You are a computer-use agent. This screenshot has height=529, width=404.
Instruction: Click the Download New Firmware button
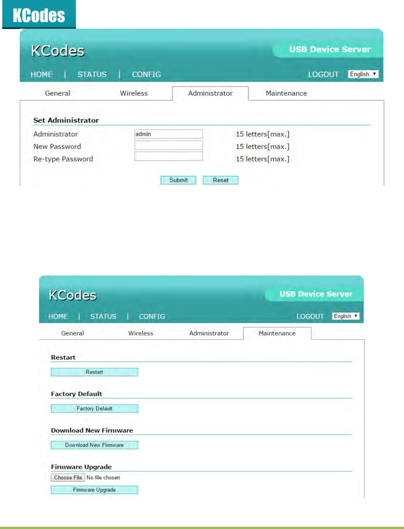(x=94, y=445)
